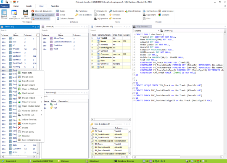Select AlbumView row in Views
The width and height of the screenshot is (227, 163).
[65, 38]
